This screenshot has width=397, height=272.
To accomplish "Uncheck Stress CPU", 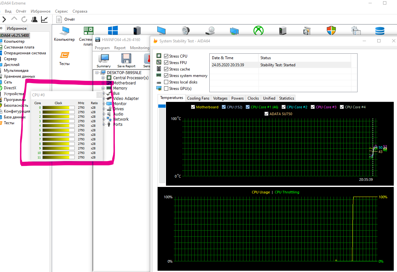I will click(166, 56).
